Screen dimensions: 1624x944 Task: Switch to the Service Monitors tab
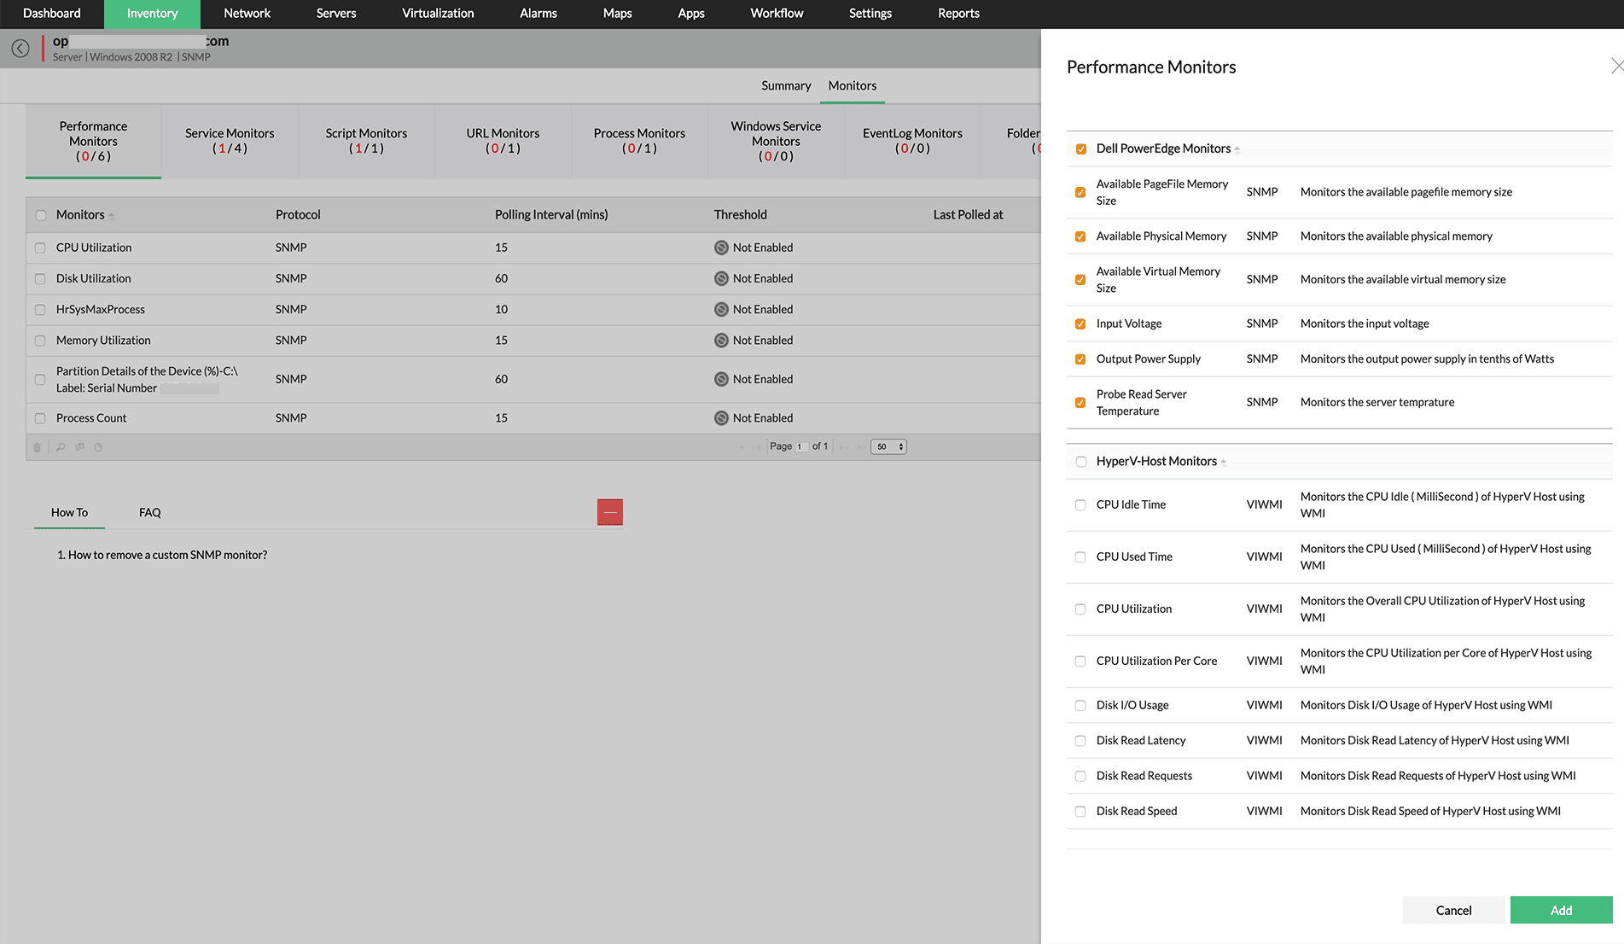[230, 141]
